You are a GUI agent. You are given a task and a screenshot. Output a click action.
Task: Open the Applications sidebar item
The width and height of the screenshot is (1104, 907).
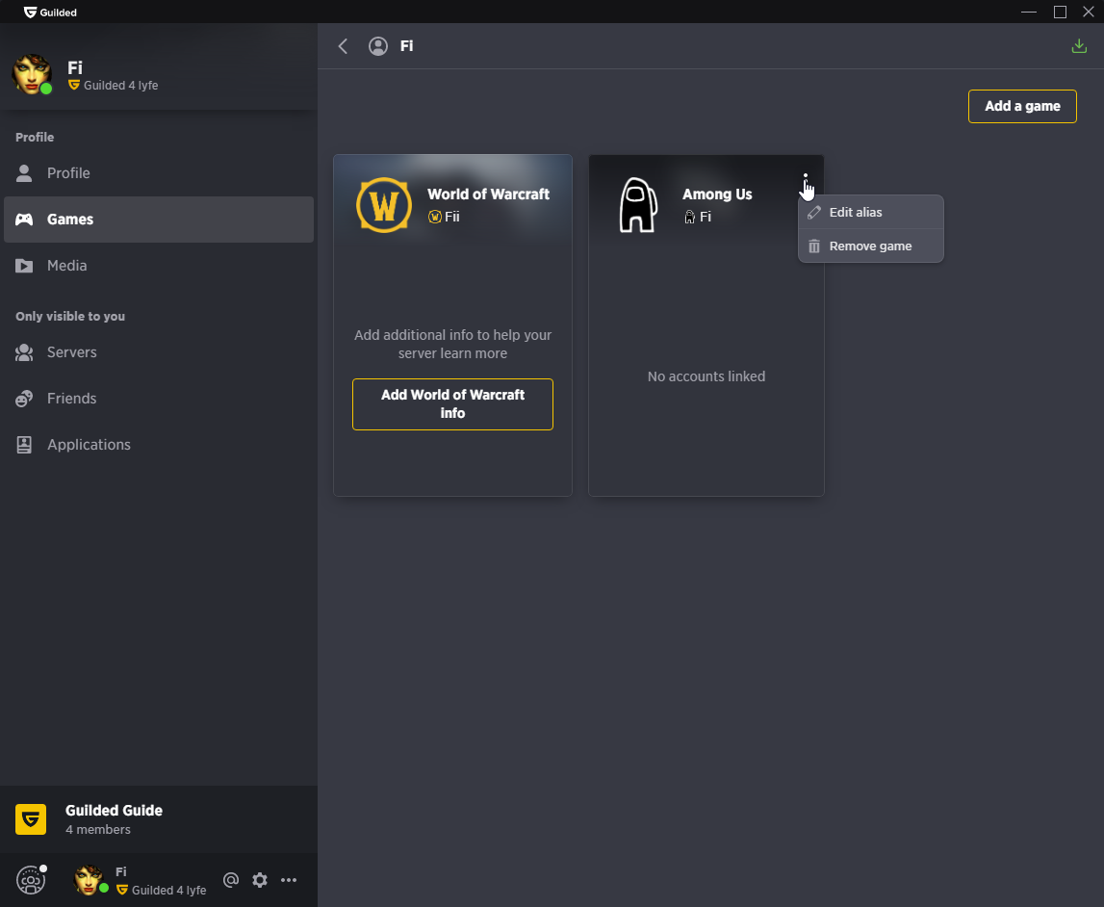tap(159, 444)
